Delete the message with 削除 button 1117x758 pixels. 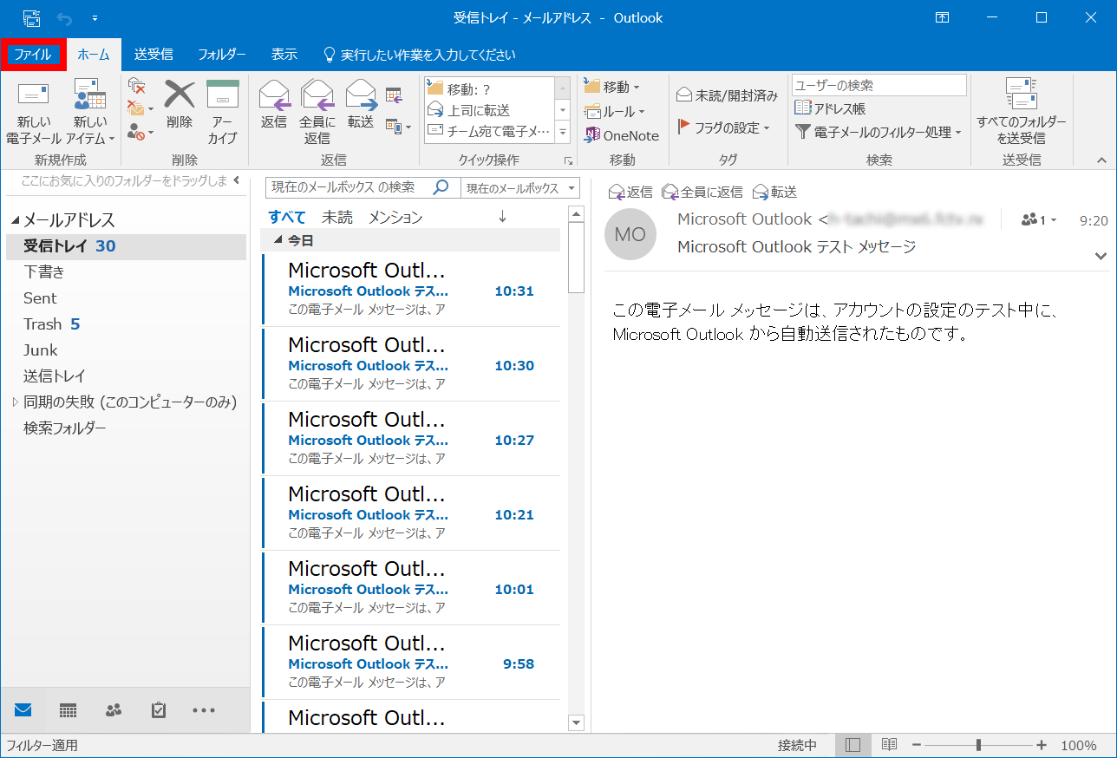(180, 106)
